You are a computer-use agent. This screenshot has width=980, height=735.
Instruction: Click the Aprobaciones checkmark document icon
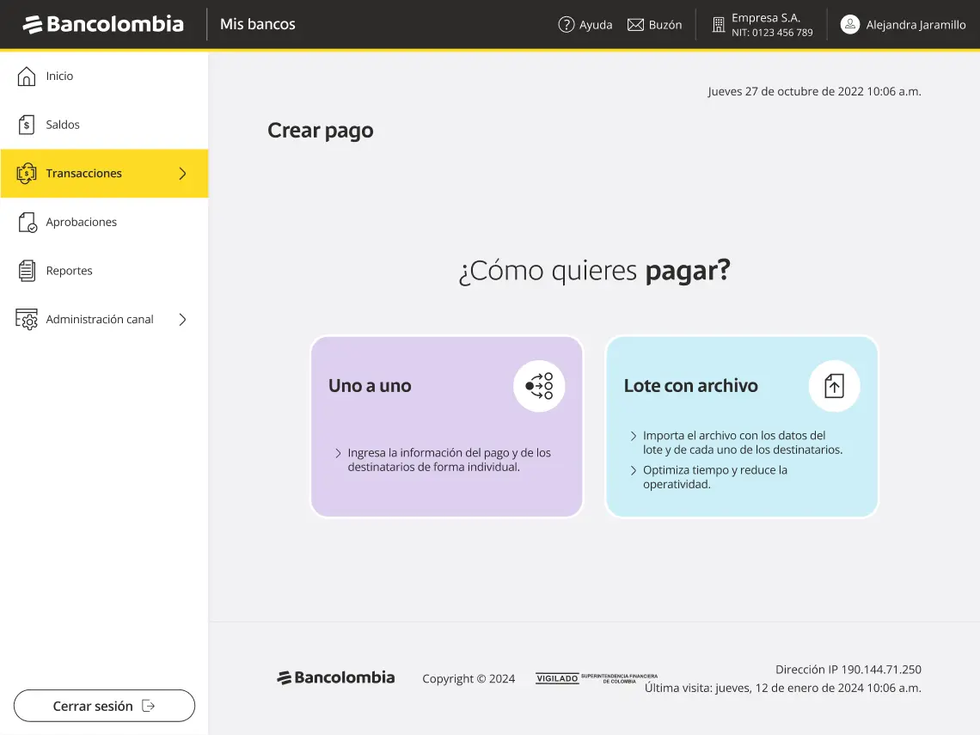(27, 222)
